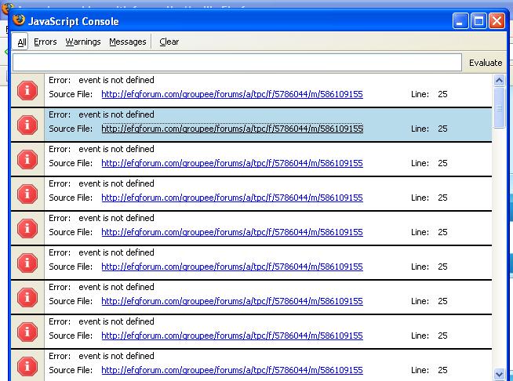Click the scrollbar down arrow
Image resolution: width=513 pixels, height=381 pixels.
499,374
